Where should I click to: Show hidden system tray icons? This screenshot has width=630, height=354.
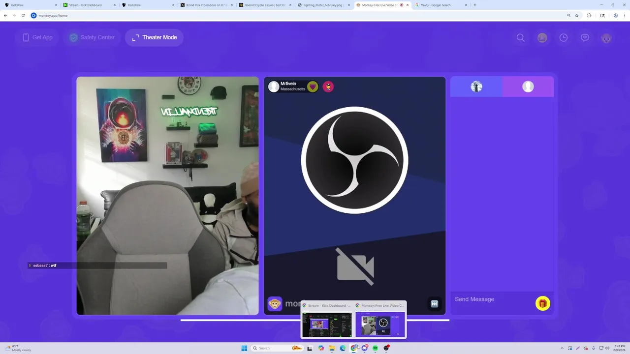point(562,348)
